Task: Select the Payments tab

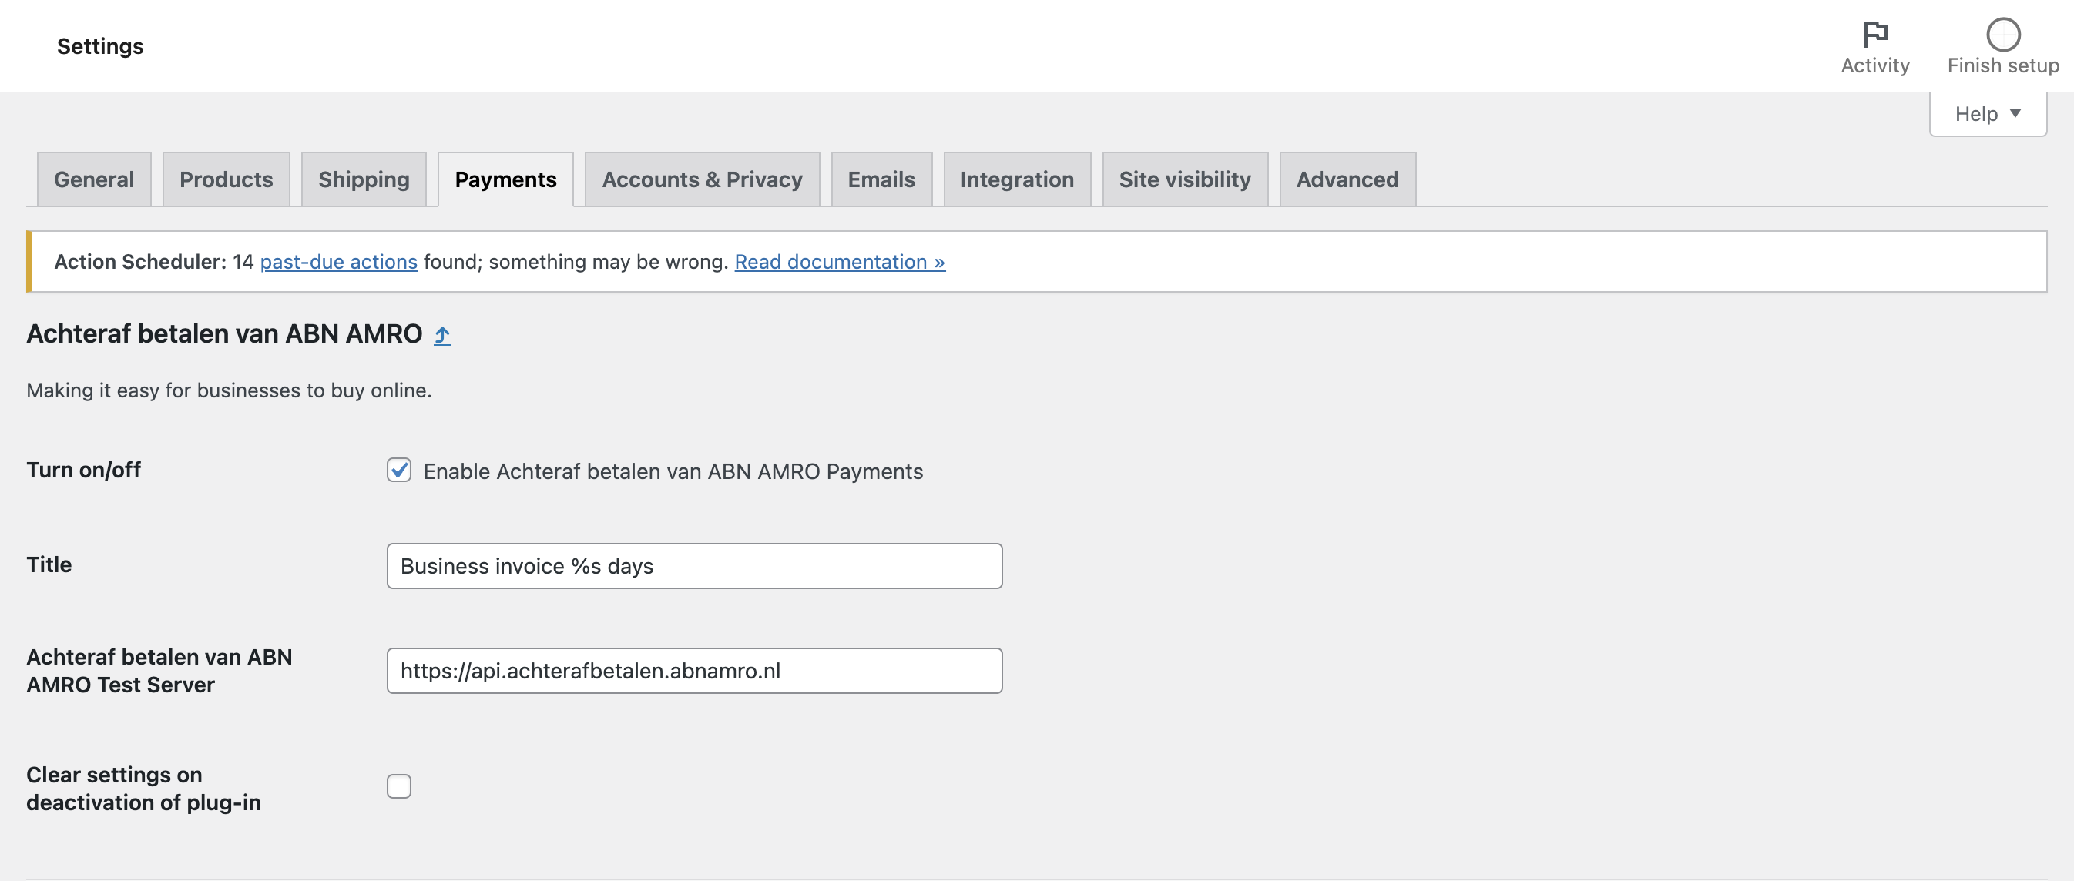Action: [505, 179]
